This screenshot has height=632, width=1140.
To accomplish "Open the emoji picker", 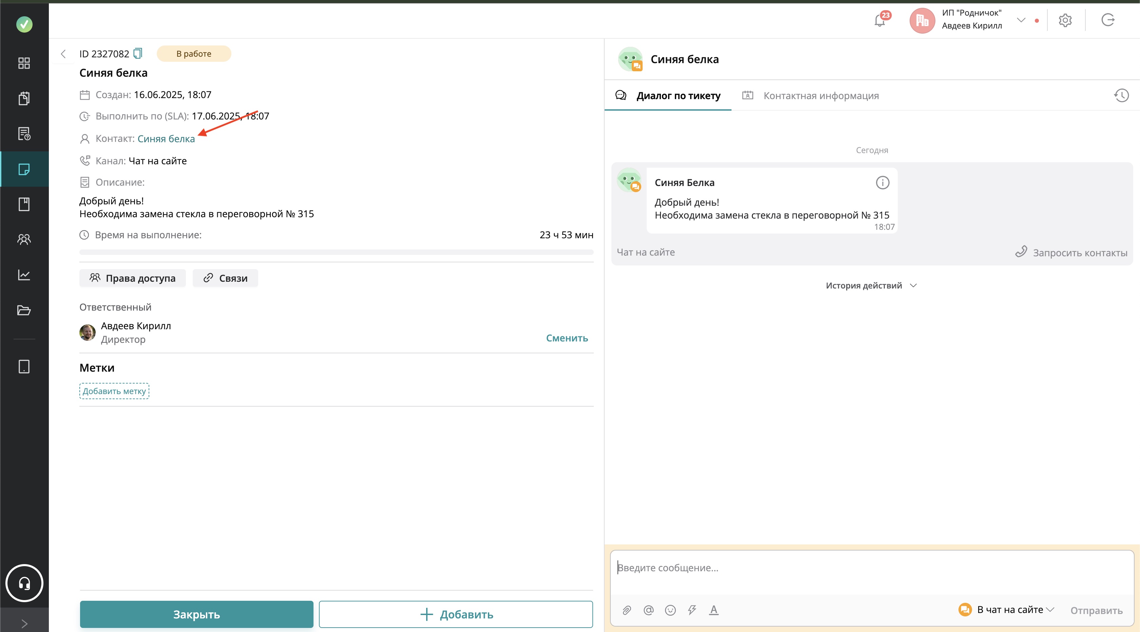I will point(670,610).
